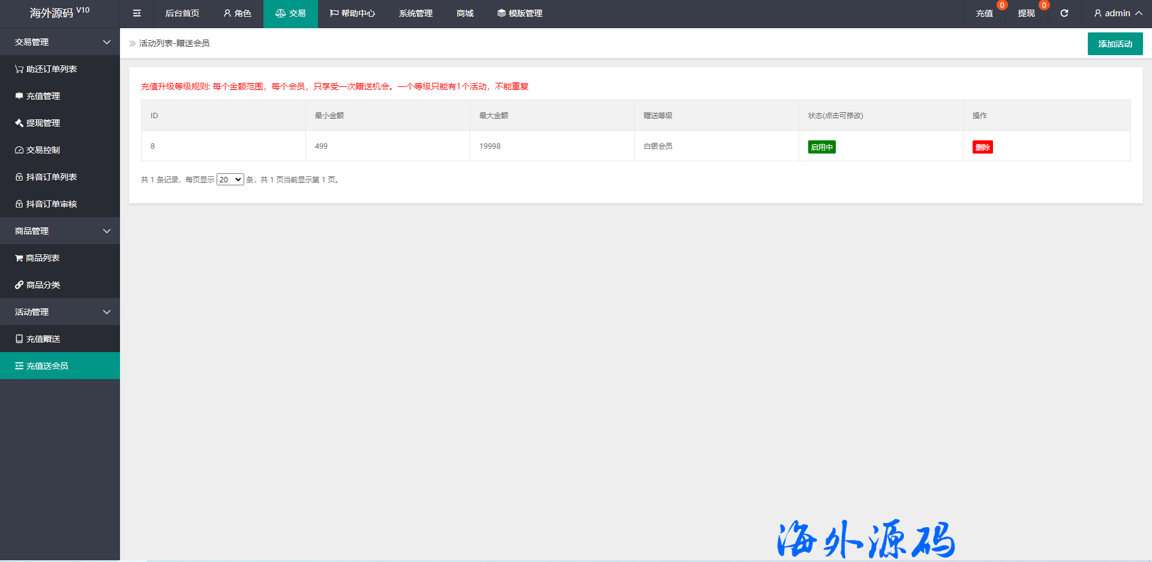Image resolution: width=1152 pixels, height=562 pixels.
Task: Click the red 删除 button for row 8
Action: [x=982, y=147]
